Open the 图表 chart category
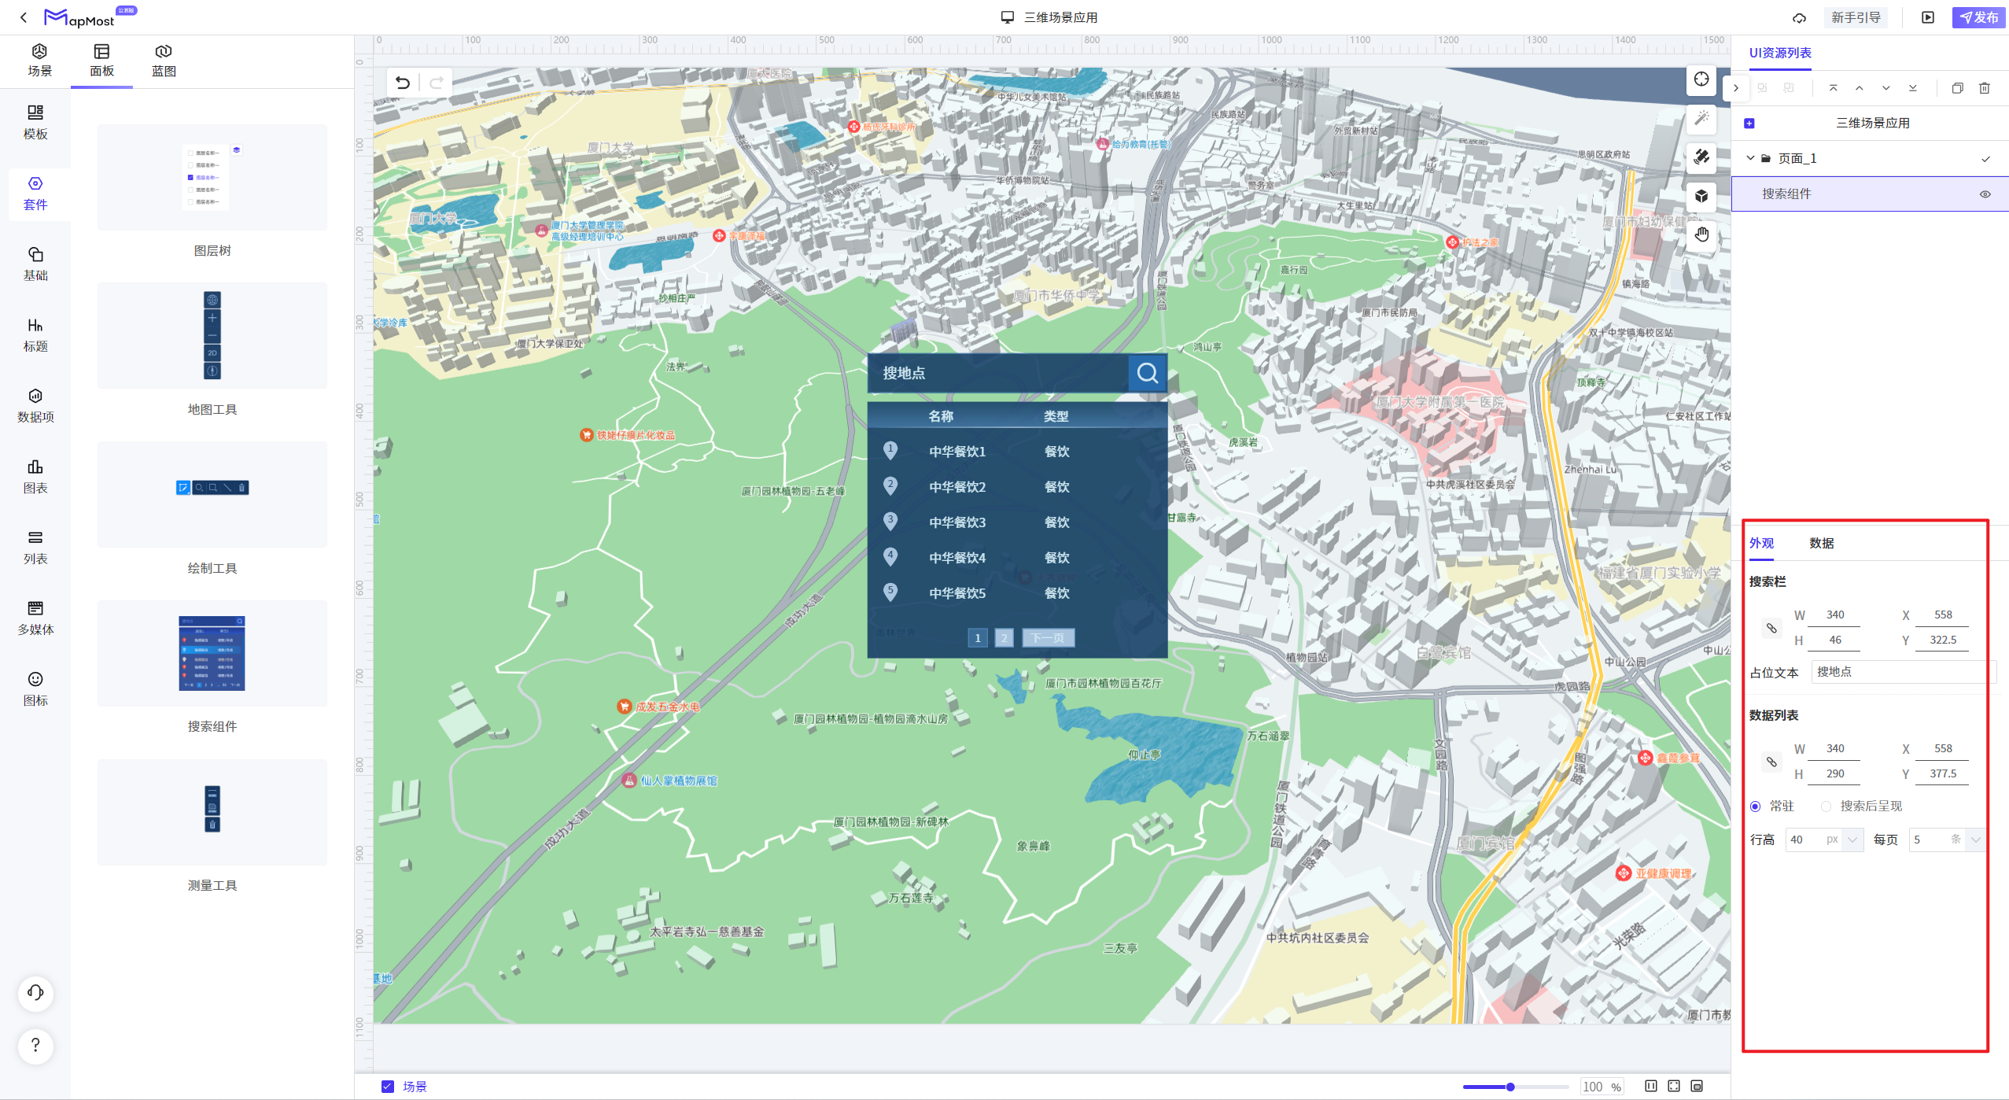 35,477
